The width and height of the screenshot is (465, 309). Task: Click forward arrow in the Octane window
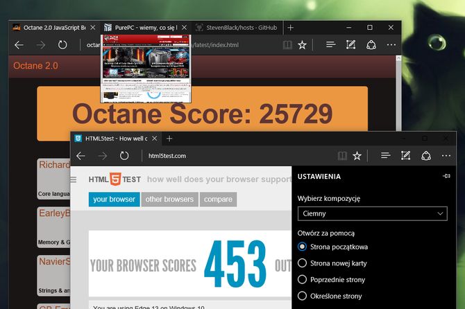41,45
